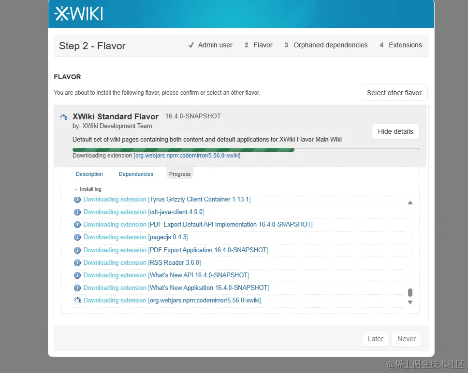This screenshot has width=468, height=373.
Task: Click the Later button
Action: [x=376, y=339]
